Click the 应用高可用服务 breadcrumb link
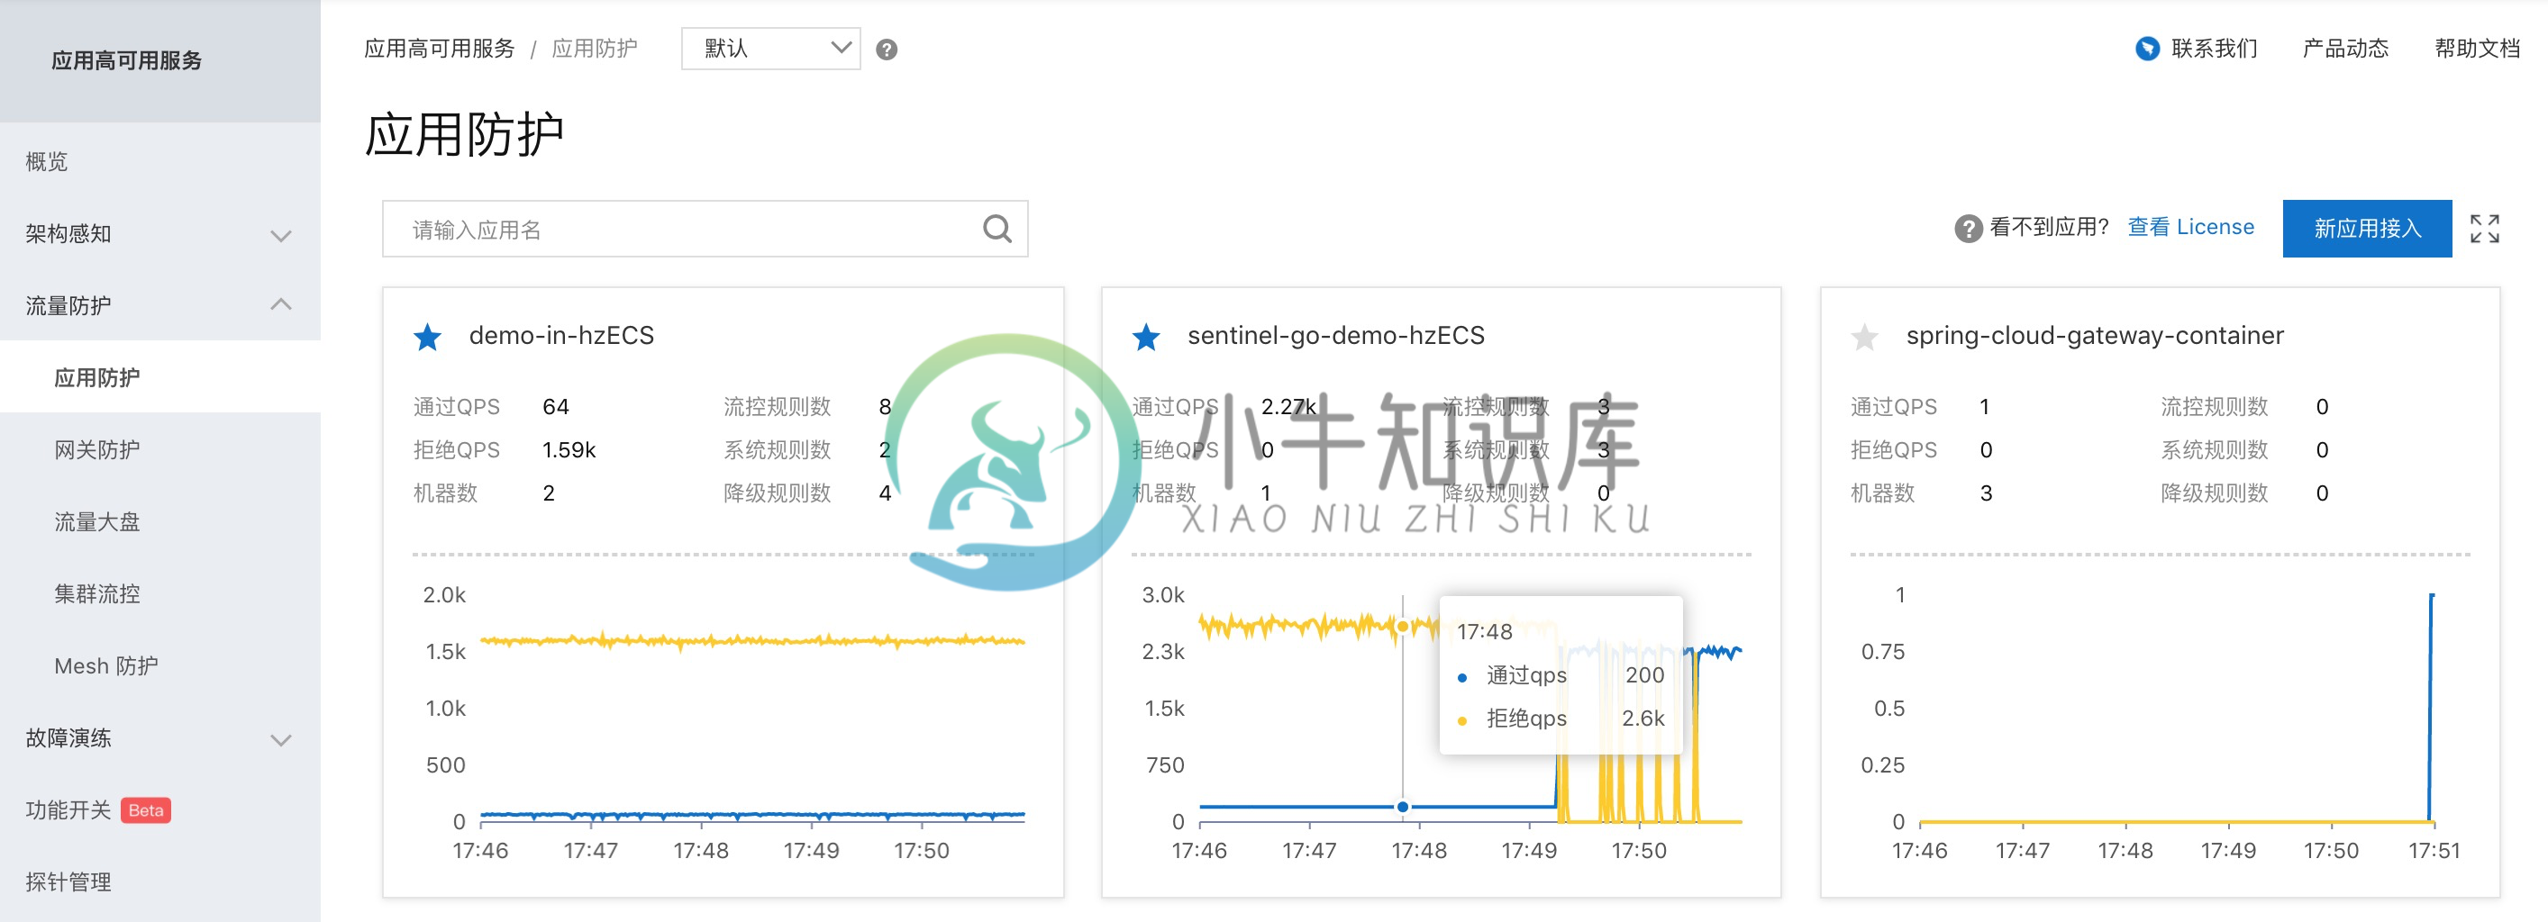 pyautogui.click(x=439, y=49)
